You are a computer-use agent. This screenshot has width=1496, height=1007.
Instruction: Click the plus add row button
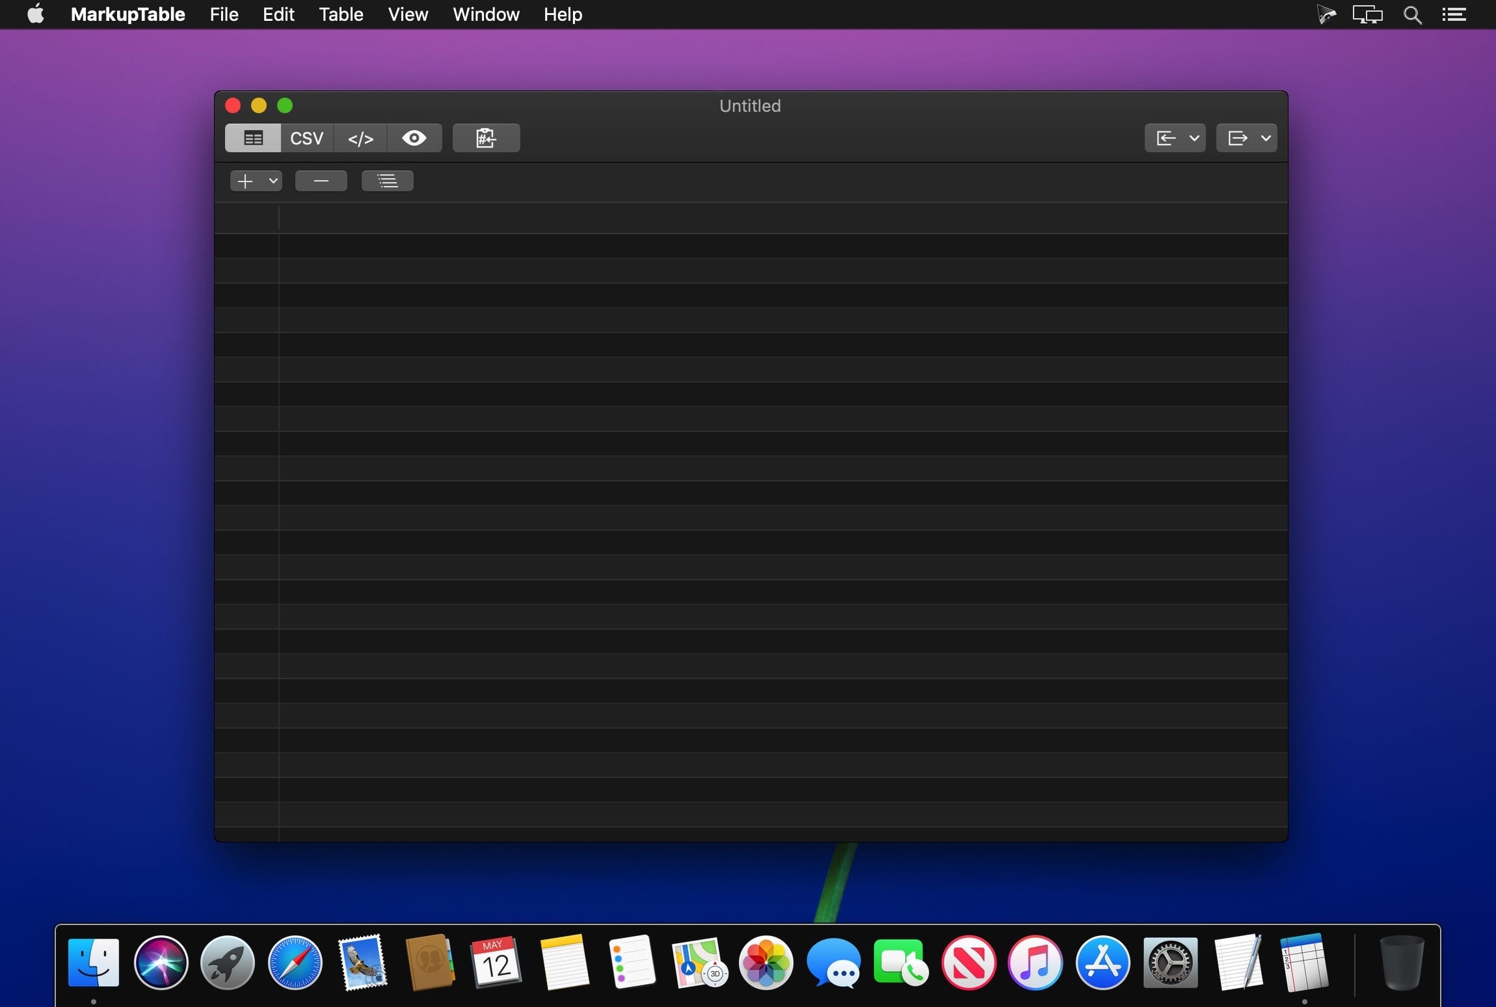click(x=245, y=181)
